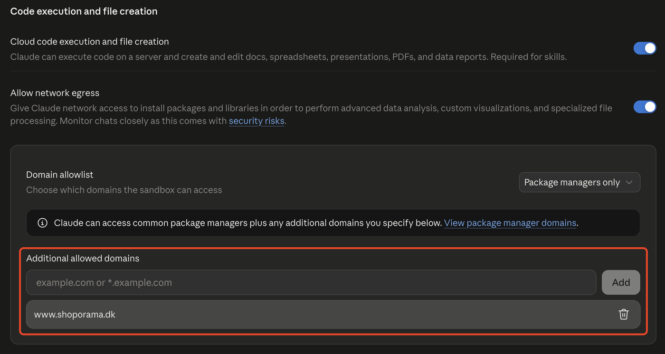Click the Additional allowed domains heading
The image size is (665, 354).
click(83, 258)
